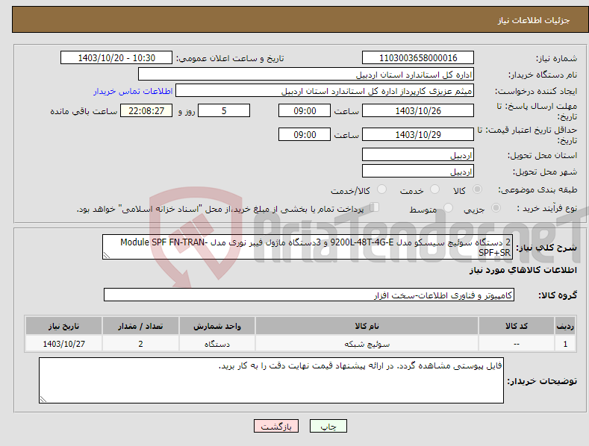Click the remaining time field 22:08:27
589x446 pixels.
click(146, 110)
